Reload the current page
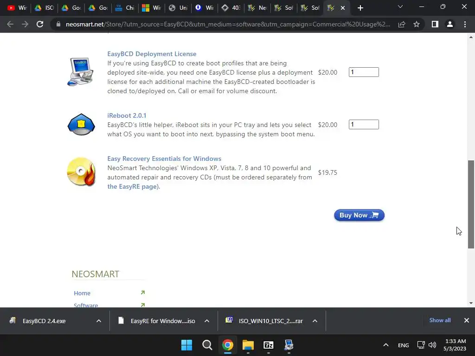 40,24
